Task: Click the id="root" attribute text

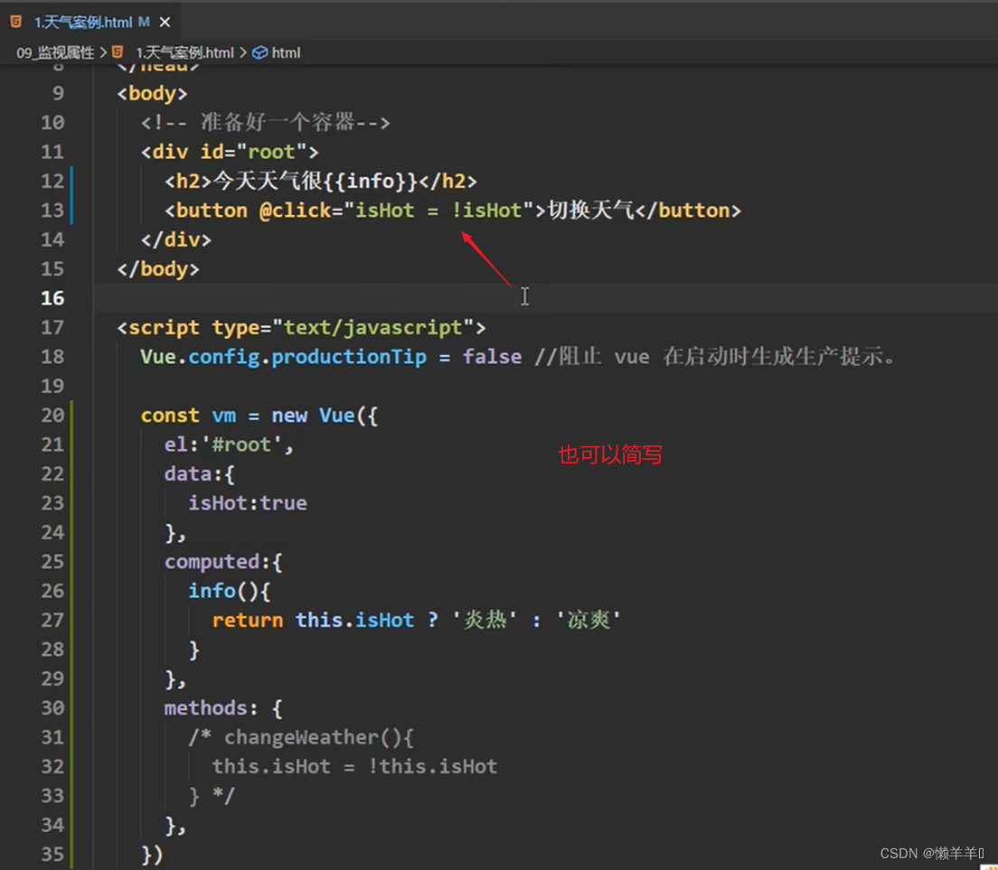Action: [x=253, y=152]
